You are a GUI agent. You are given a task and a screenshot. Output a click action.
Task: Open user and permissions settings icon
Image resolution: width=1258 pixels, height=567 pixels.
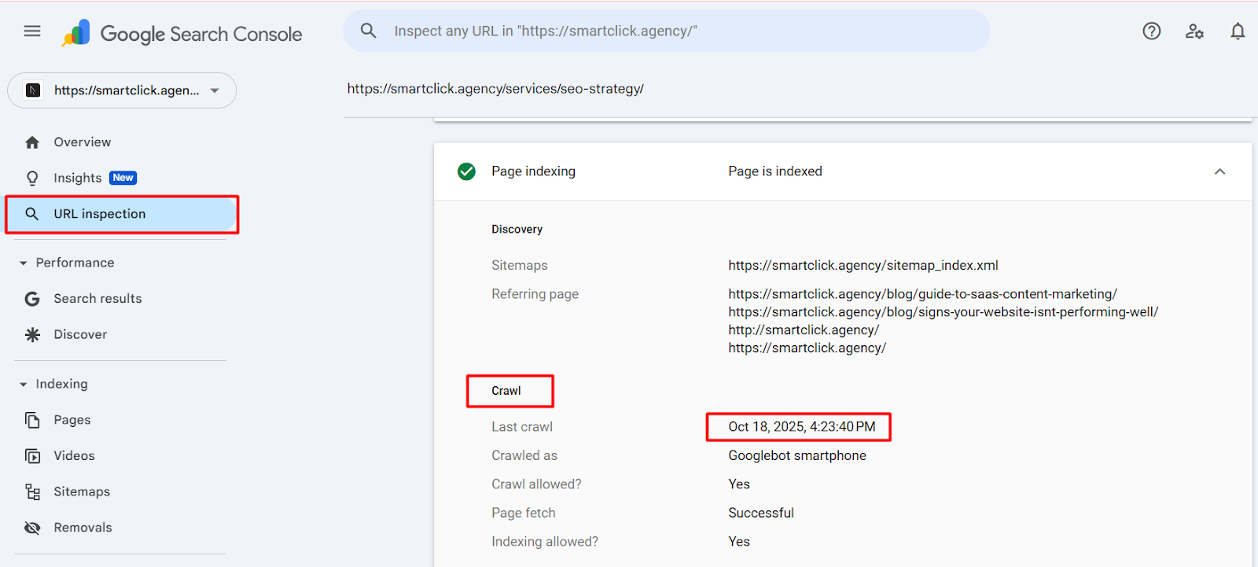[x=1194, y=31]
